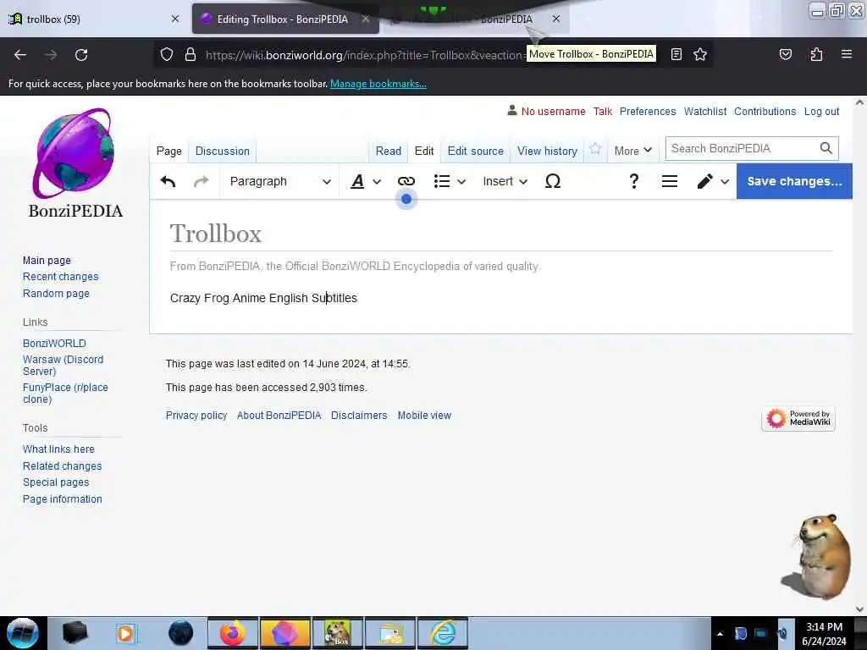Screen dimensions: 867x650
Task: Focus the Search BonziPEDIA field
Action: pos(743,148)
